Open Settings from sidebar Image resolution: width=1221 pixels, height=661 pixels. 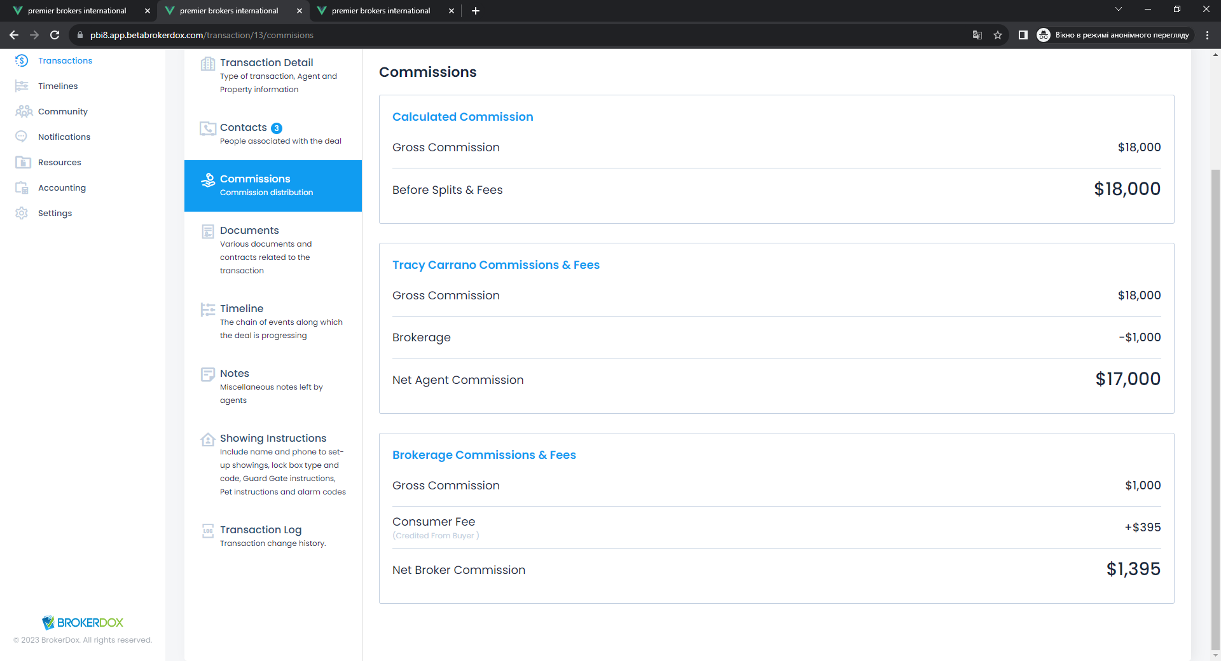click(x=55, y=213)
